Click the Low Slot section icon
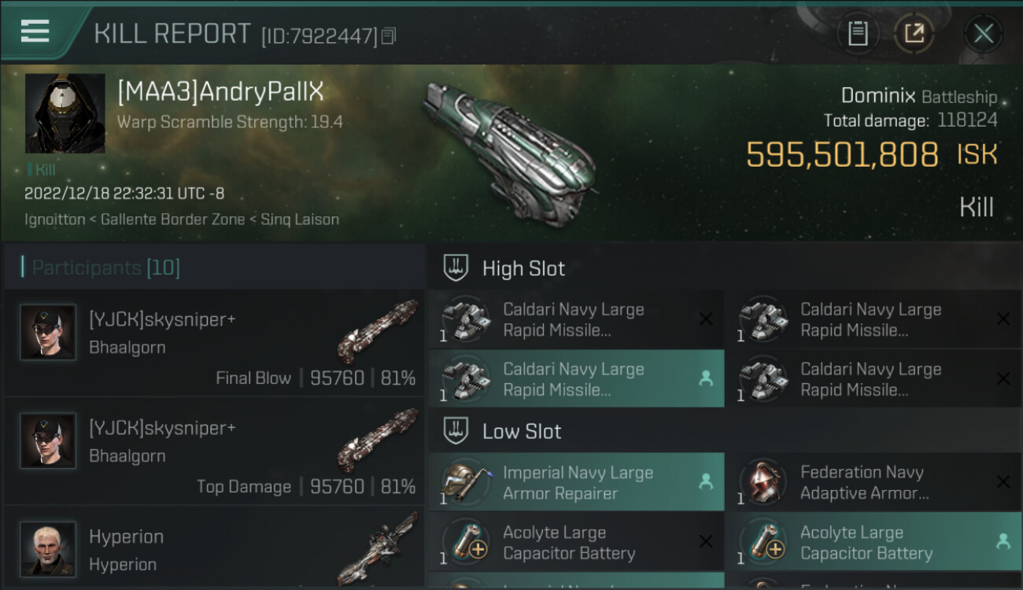 tap(454, 431)
